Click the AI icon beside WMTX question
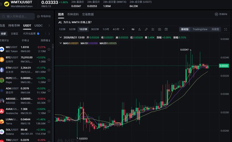This screenshot has width=232, height=142. [60, 22]
